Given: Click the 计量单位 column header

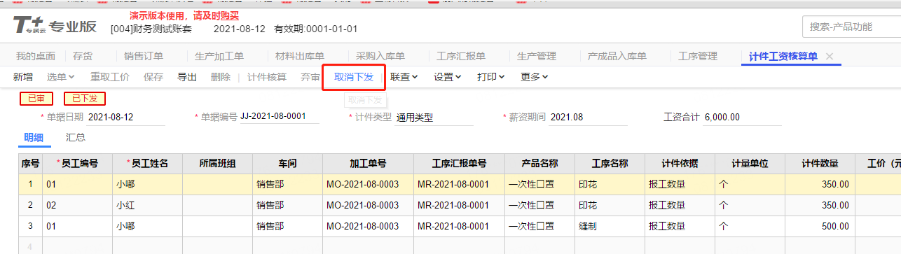Looking at the screenshot, I should pos(750,164).
